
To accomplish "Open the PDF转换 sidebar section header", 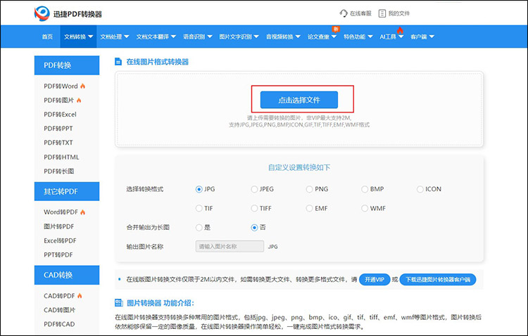I will (67, 65).
